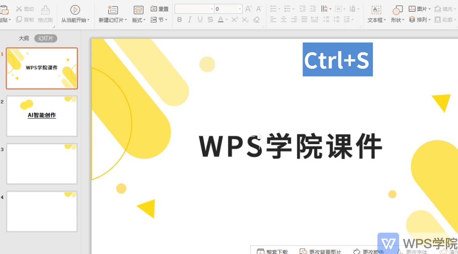
Task: Open the font group launcher corner
Action: click(263, 27)
